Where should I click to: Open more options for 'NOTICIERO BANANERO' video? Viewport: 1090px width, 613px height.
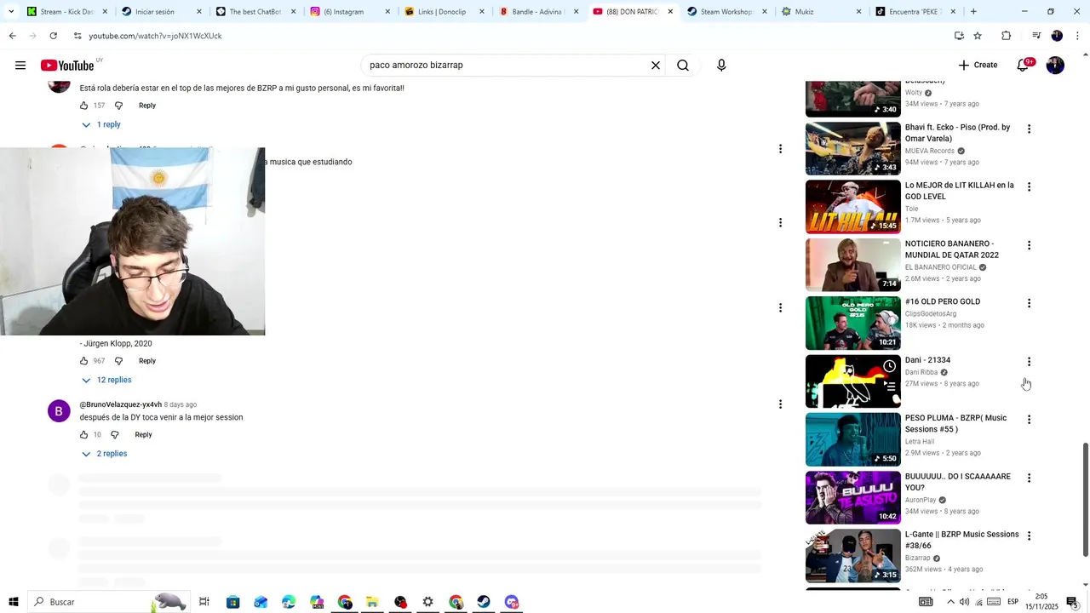[x=1029, y=245]
